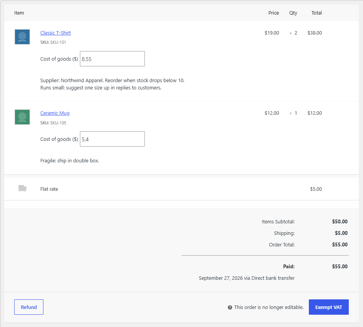Click the Ceramic Mug product thumbnail
363x327 pixels.
coord(22,117)
